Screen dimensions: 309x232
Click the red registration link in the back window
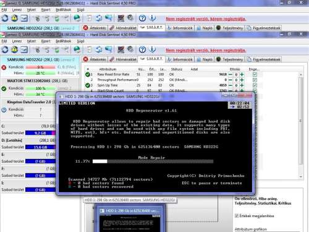tap(206, 19)
